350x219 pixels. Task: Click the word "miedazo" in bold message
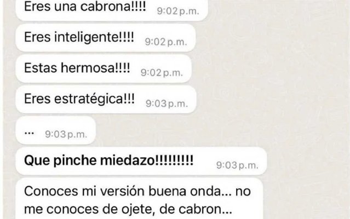point(127,160)
